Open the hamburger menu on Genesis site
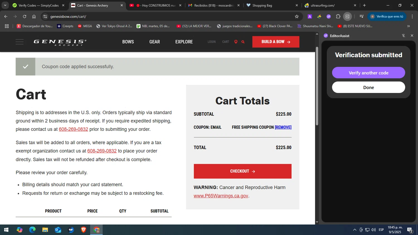 (20, 42)
